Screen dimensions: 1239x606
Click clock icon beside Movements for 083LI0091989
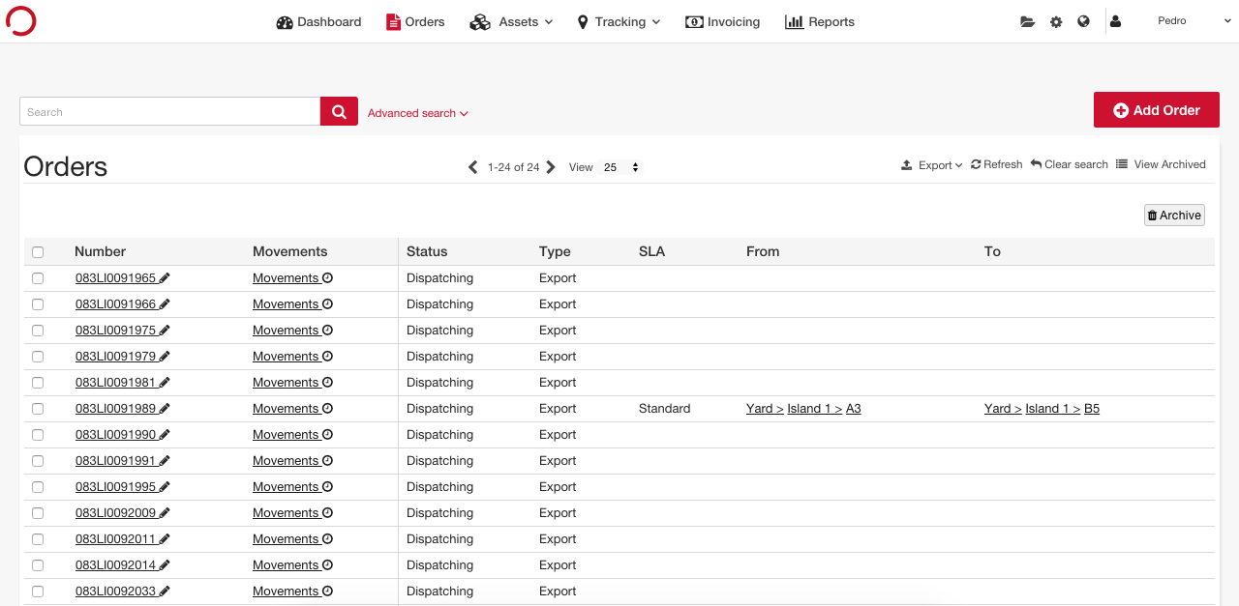pyautogui.click(x=328, y=409)
